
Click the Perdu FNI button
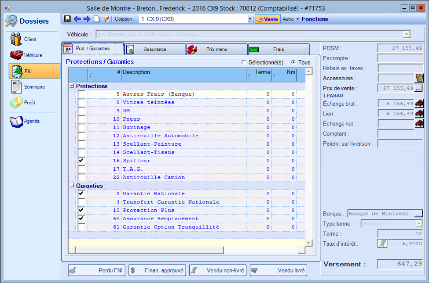click(96, 270)
